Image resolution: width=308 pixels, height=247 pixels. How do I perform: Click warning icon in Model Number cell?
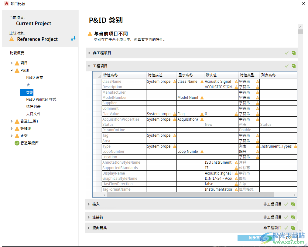[202, 98]
